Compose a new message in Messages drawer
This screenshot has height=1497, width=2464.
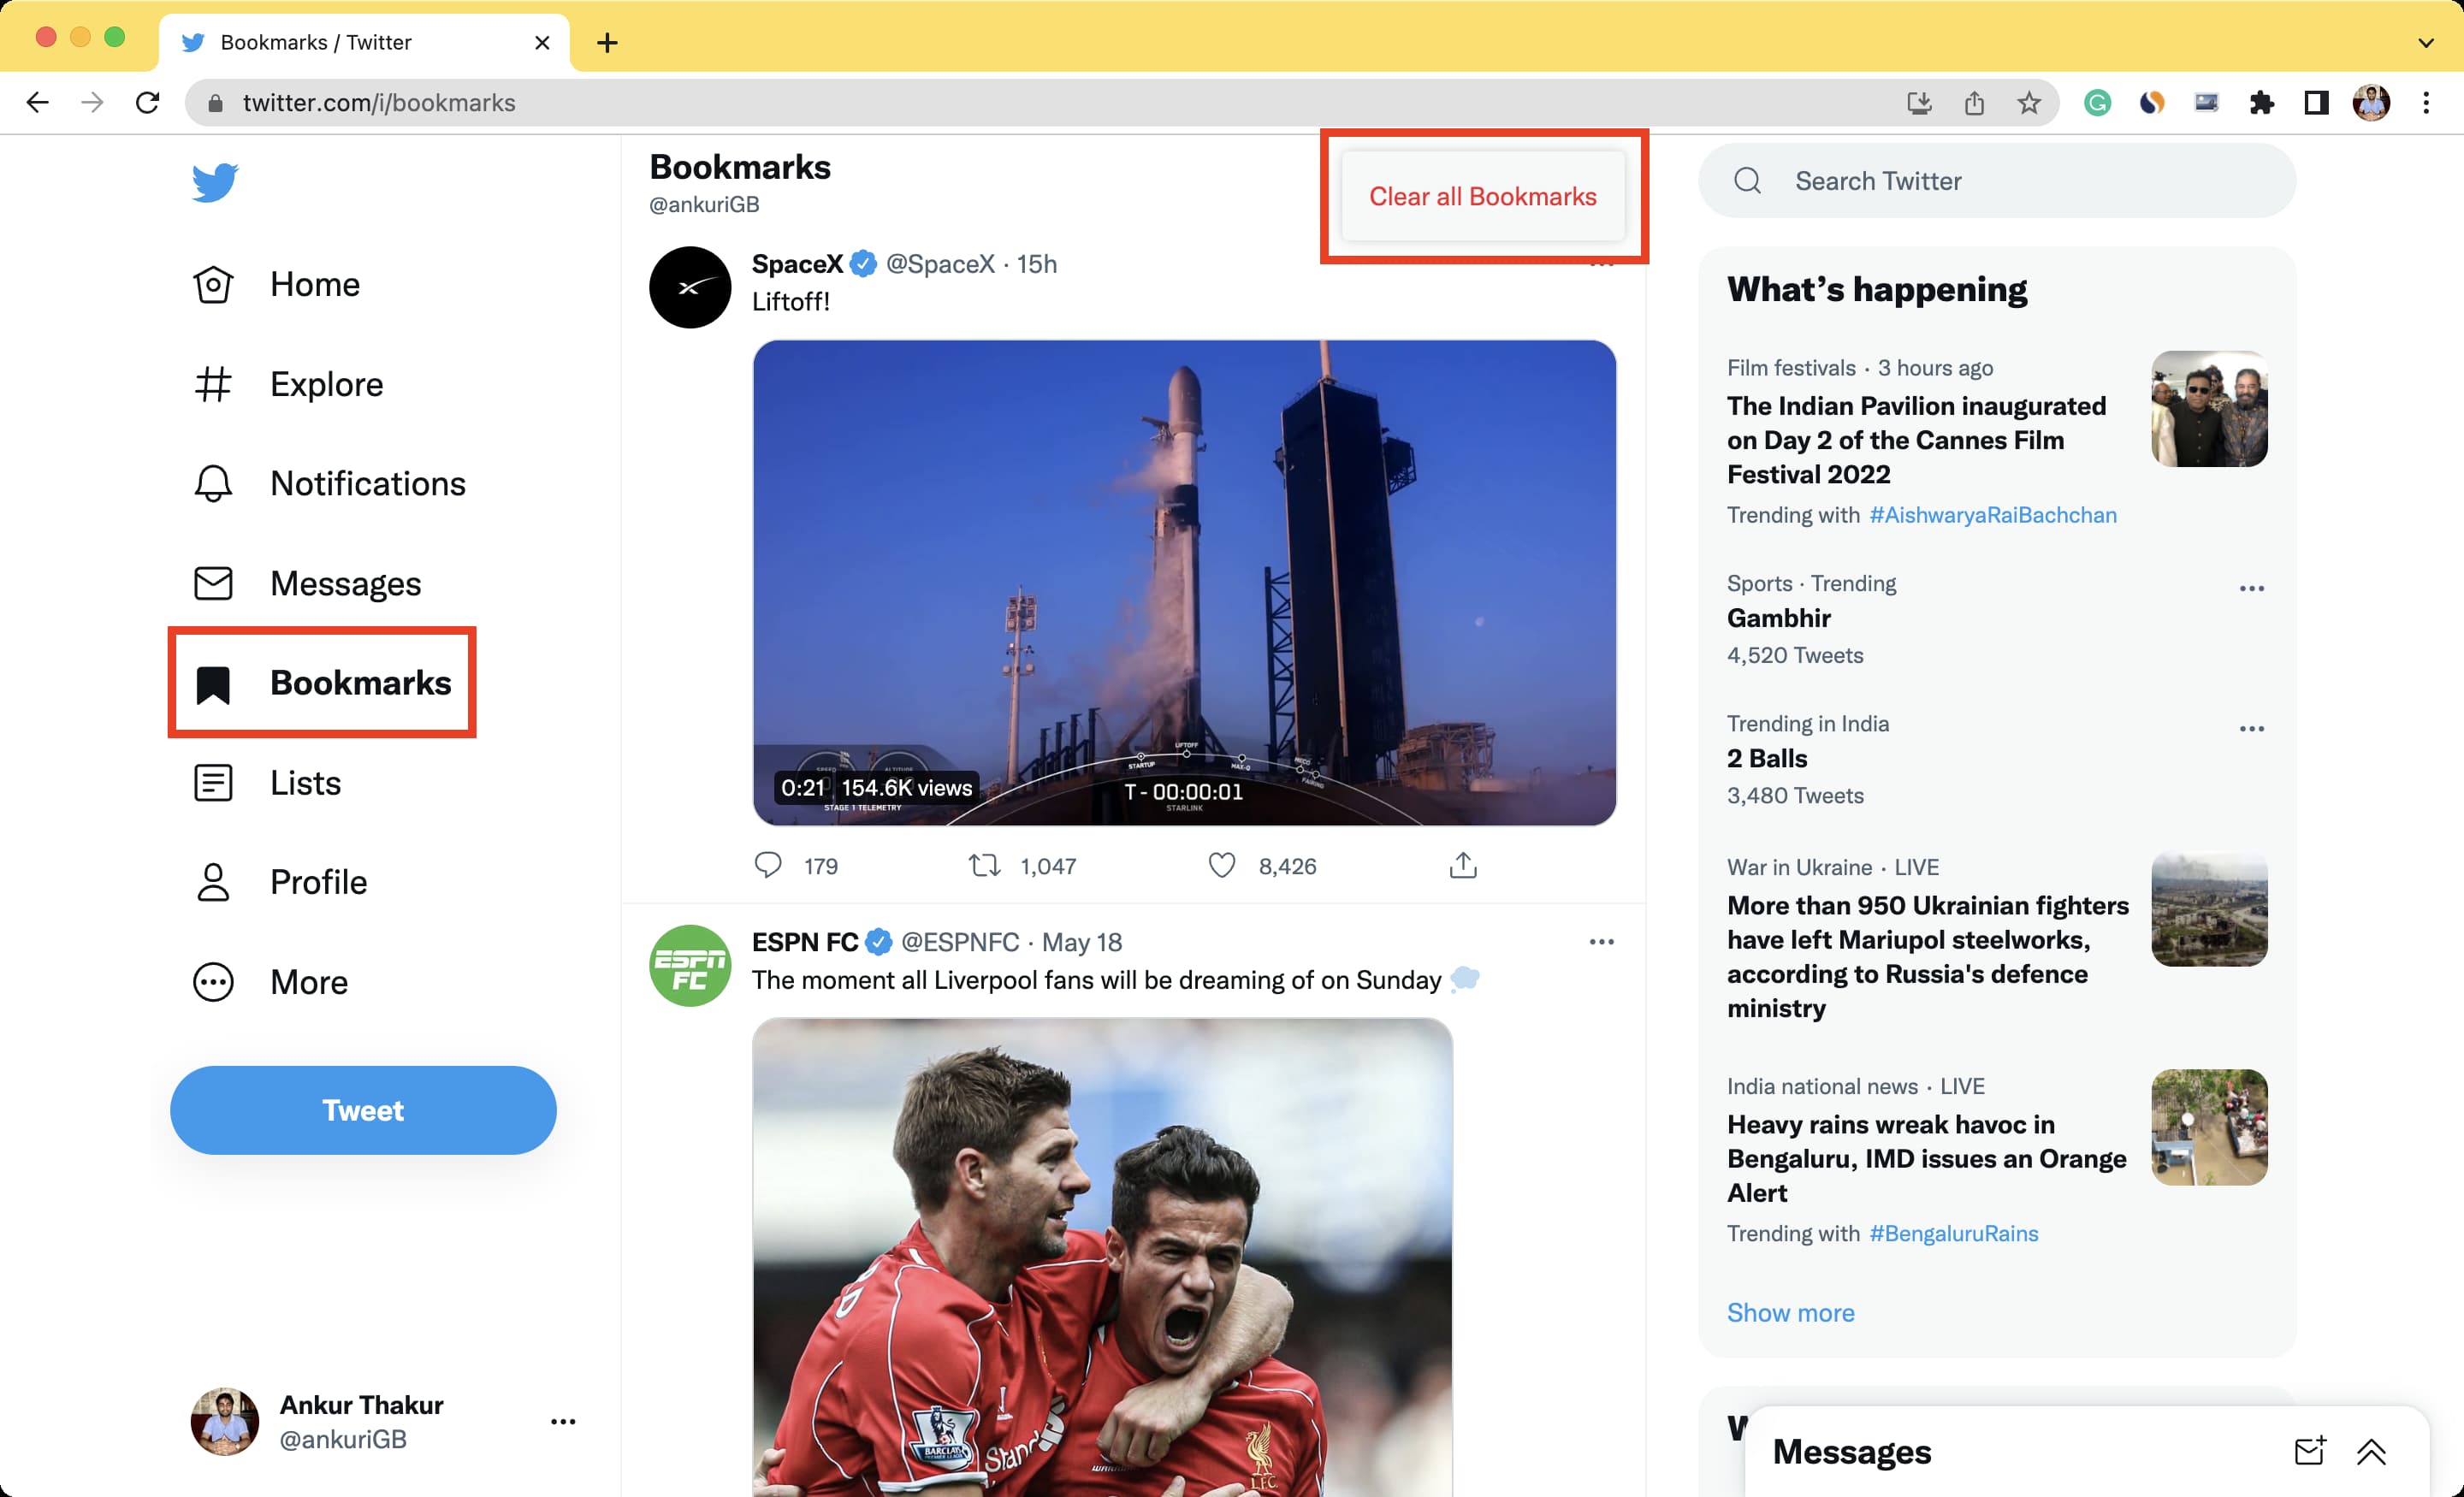(2309, 1451)
